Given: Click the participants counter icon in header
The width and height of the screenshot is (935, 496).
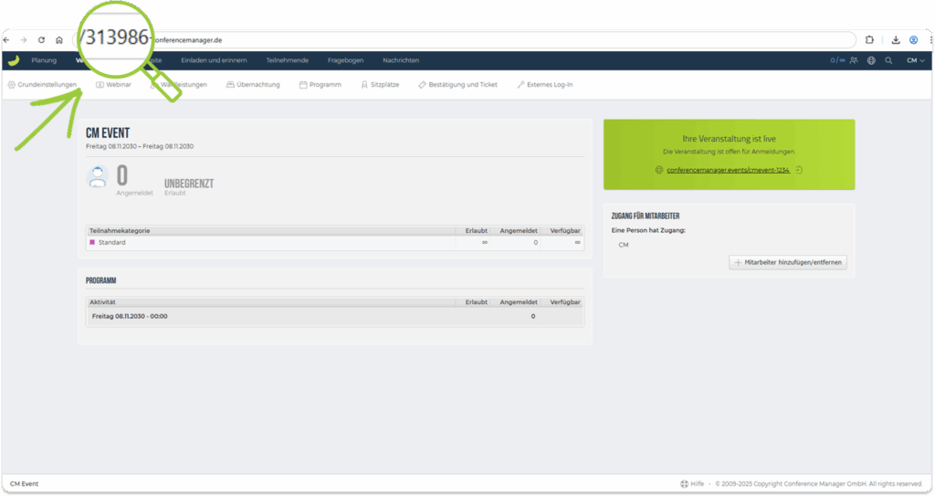Looking at the screenshot, I should (853, 60).
